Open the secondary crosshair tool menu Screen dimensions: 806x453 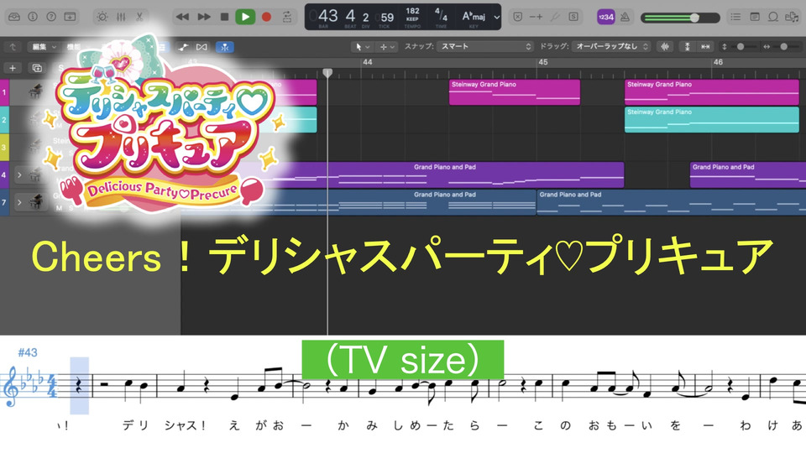pyautogui.click(x=387, y=47)
